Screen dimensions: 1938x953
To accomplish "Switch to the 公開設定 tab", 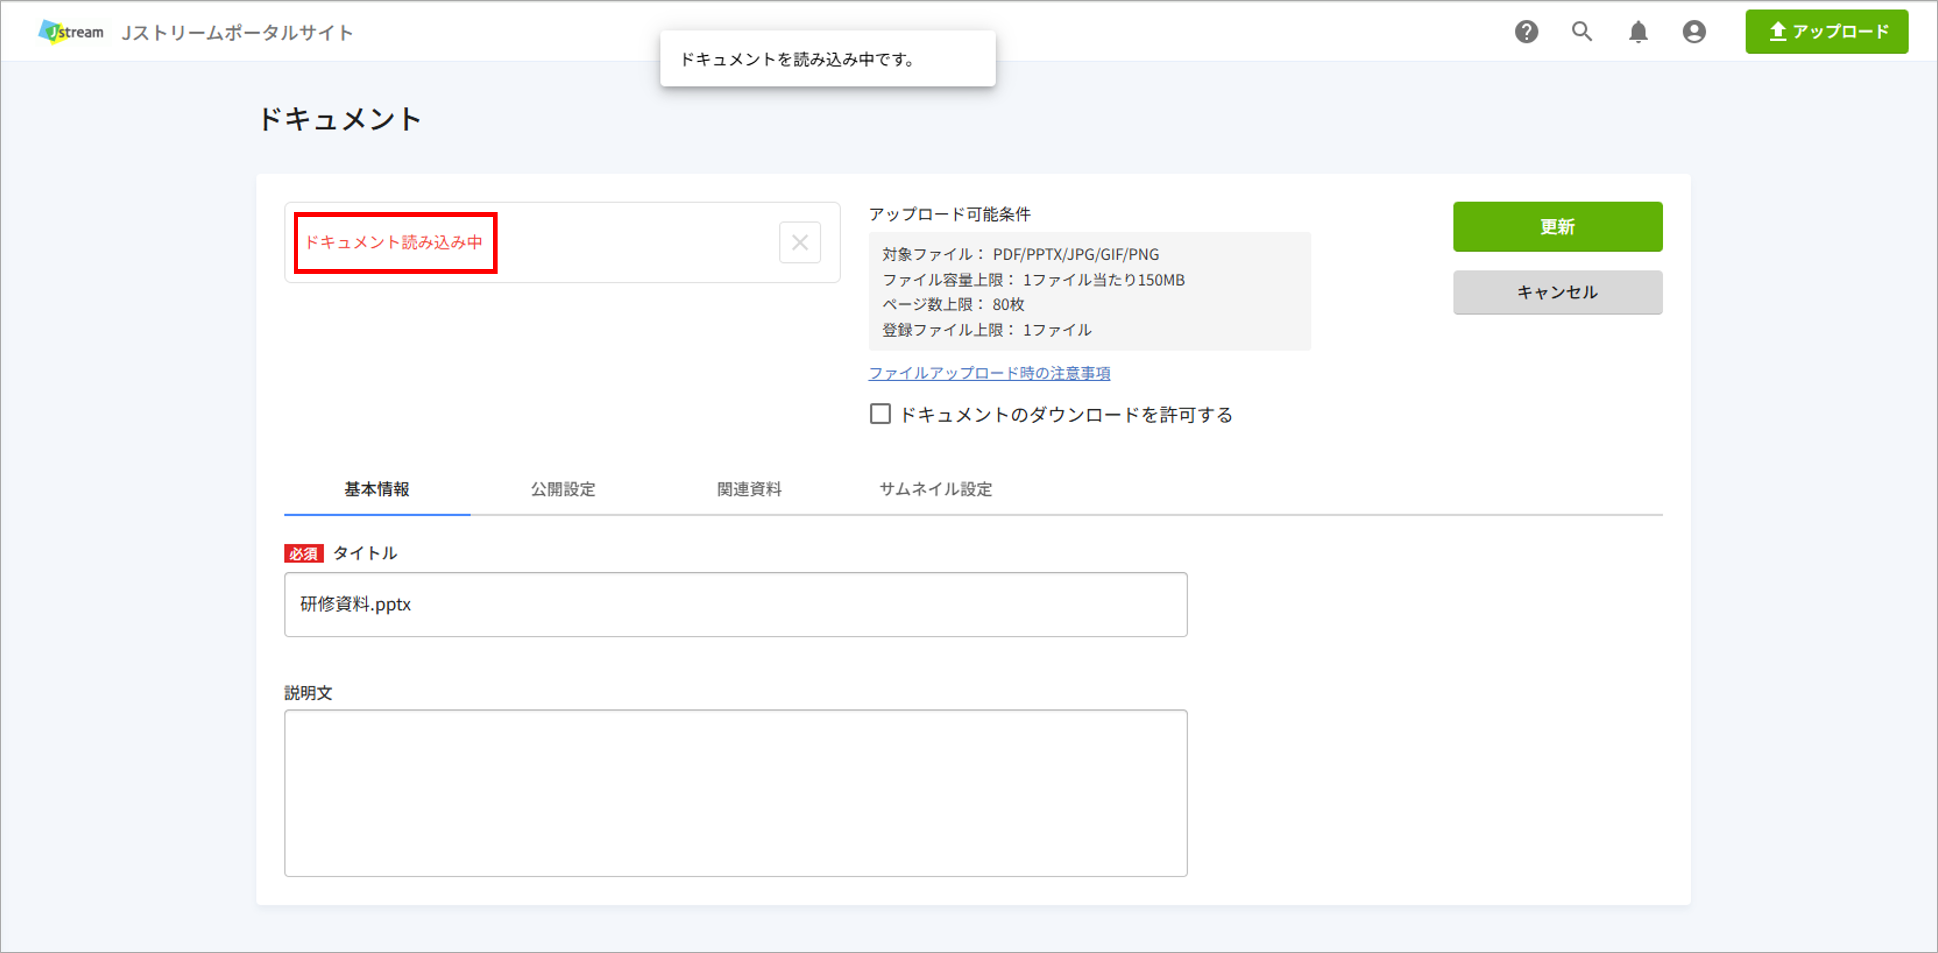I will tap(563, 490).
